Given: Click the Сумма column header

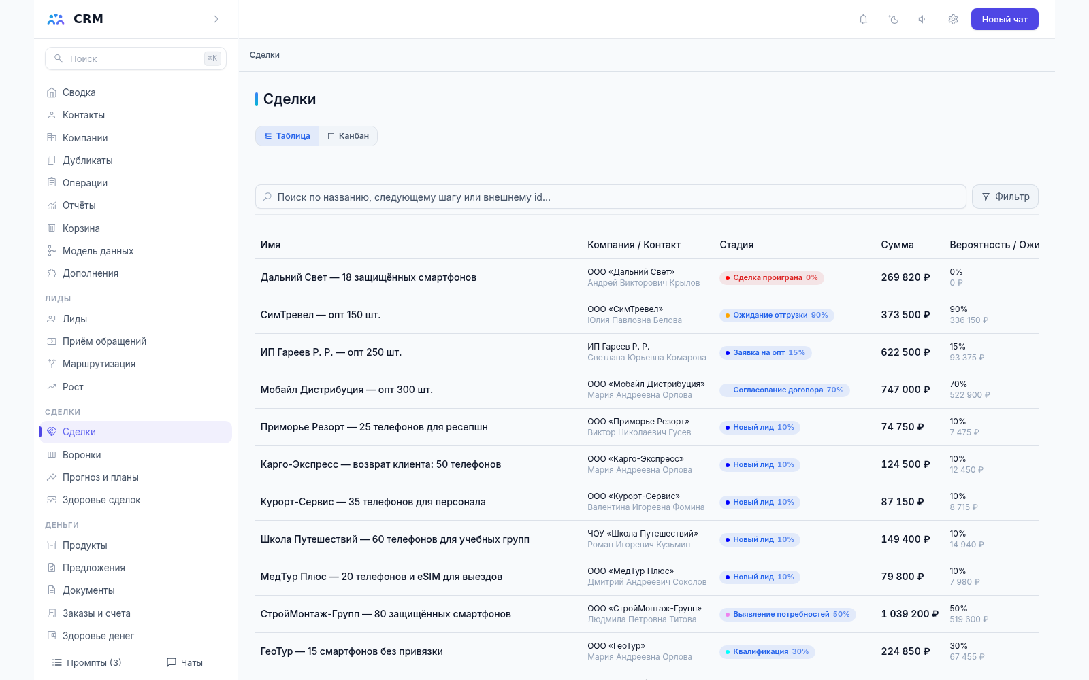Looking at the screenshot, I should click(897, 245).
